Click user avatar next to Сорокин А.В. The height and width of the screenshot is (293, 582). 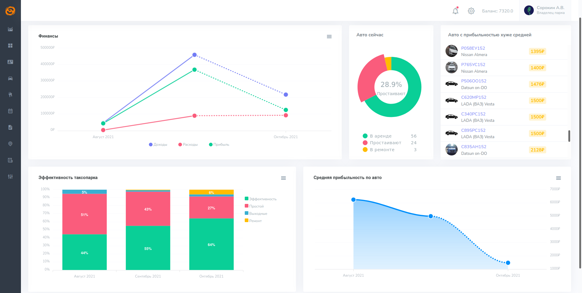point(529,10)
